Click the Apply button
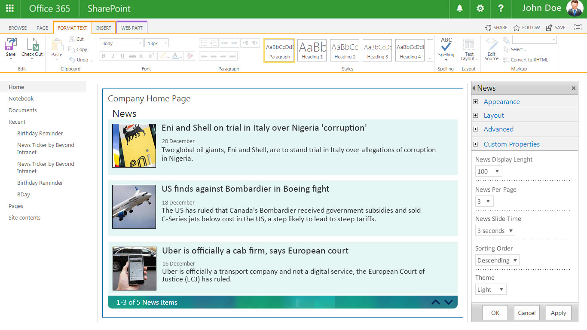The height and width of the screenshot is (330, 587). click(558, 313)
